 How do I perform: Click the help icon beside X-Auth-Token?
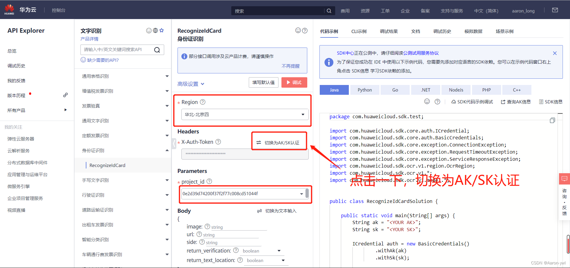[218, 142]
